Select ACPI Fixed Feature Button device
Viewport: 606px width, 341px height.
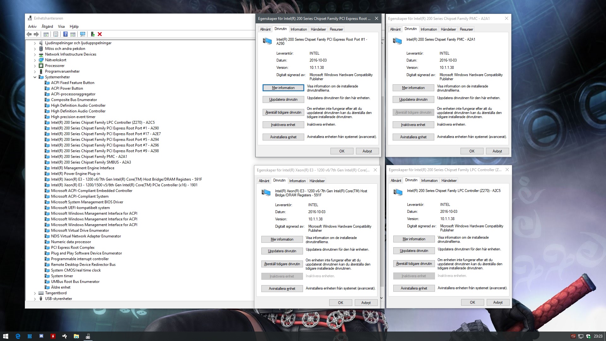(73, 83)
